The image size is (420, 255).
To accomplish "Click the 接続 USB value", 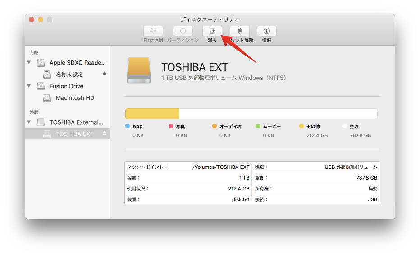I will pyautogui.click(x=372, y=199).
